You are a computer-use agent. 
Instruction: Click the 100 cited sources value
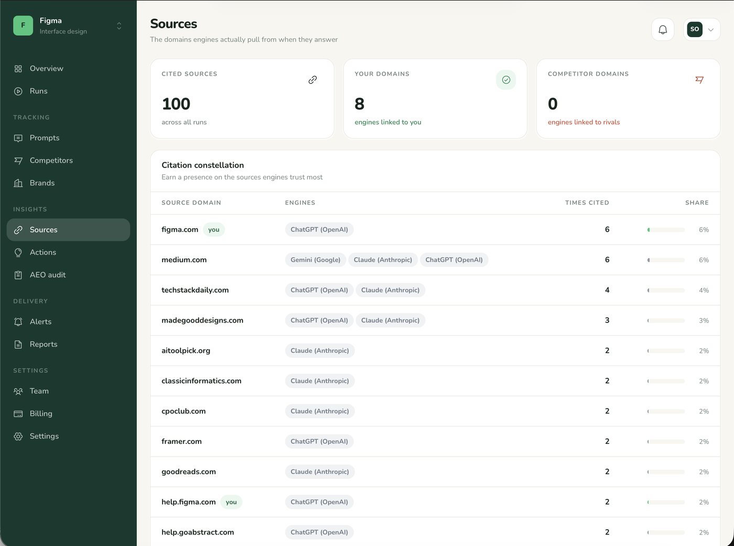click(176, 104)
